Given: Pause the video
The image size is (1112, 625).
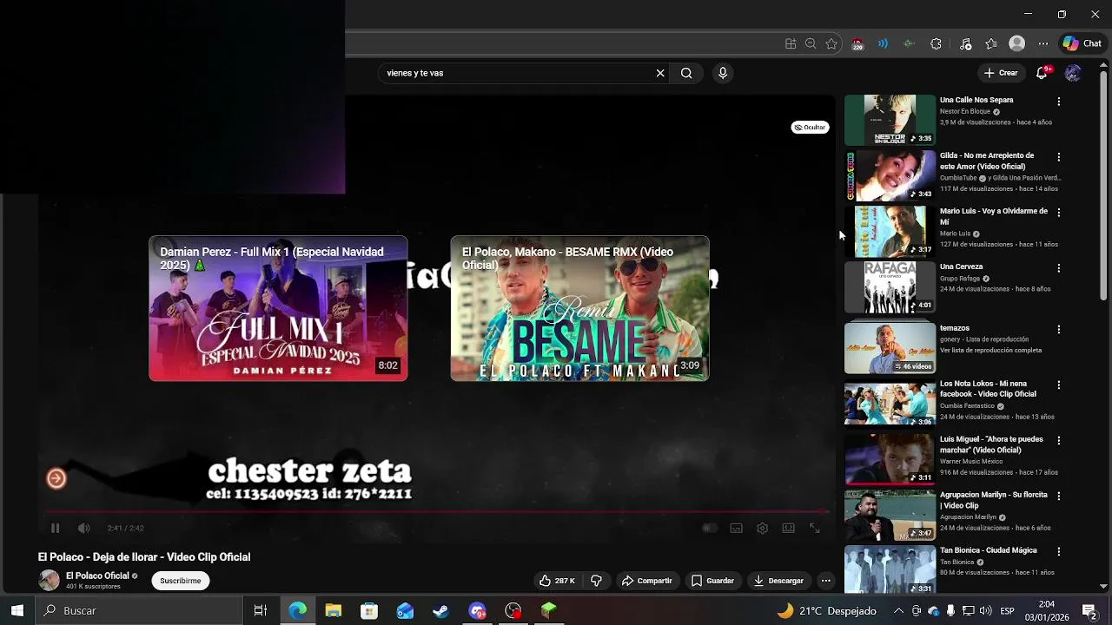Looking at the screenshot, I should click(x=55, y=528).
